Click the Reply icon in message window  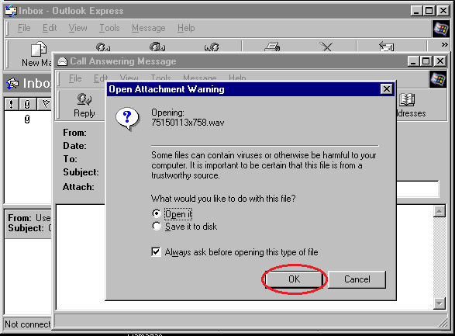pyautogui.click(x=84, y=99)
